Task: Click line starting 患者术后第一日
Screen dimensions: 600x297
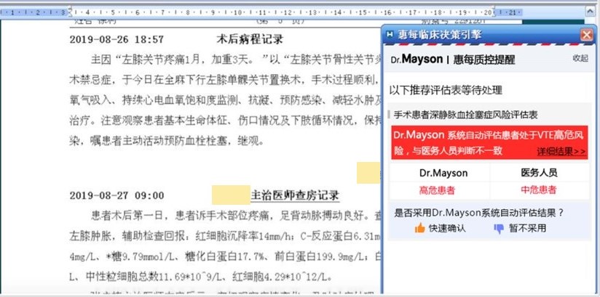Action: tap(236, 216)
